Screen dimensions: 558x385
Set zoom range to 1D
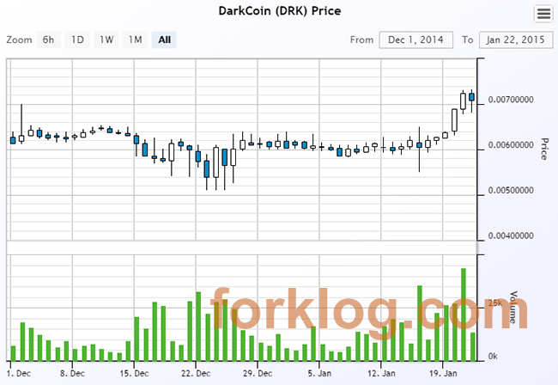(x=77, y=40)
